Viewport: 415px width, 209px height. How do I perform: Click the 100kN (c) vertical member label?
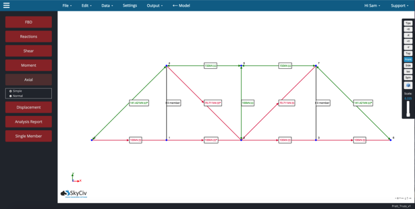tap(248, 103)
